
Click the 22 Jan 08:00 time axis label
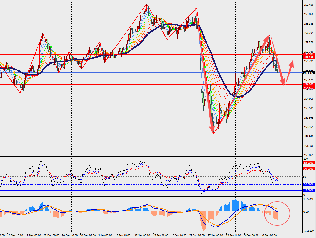198,235
